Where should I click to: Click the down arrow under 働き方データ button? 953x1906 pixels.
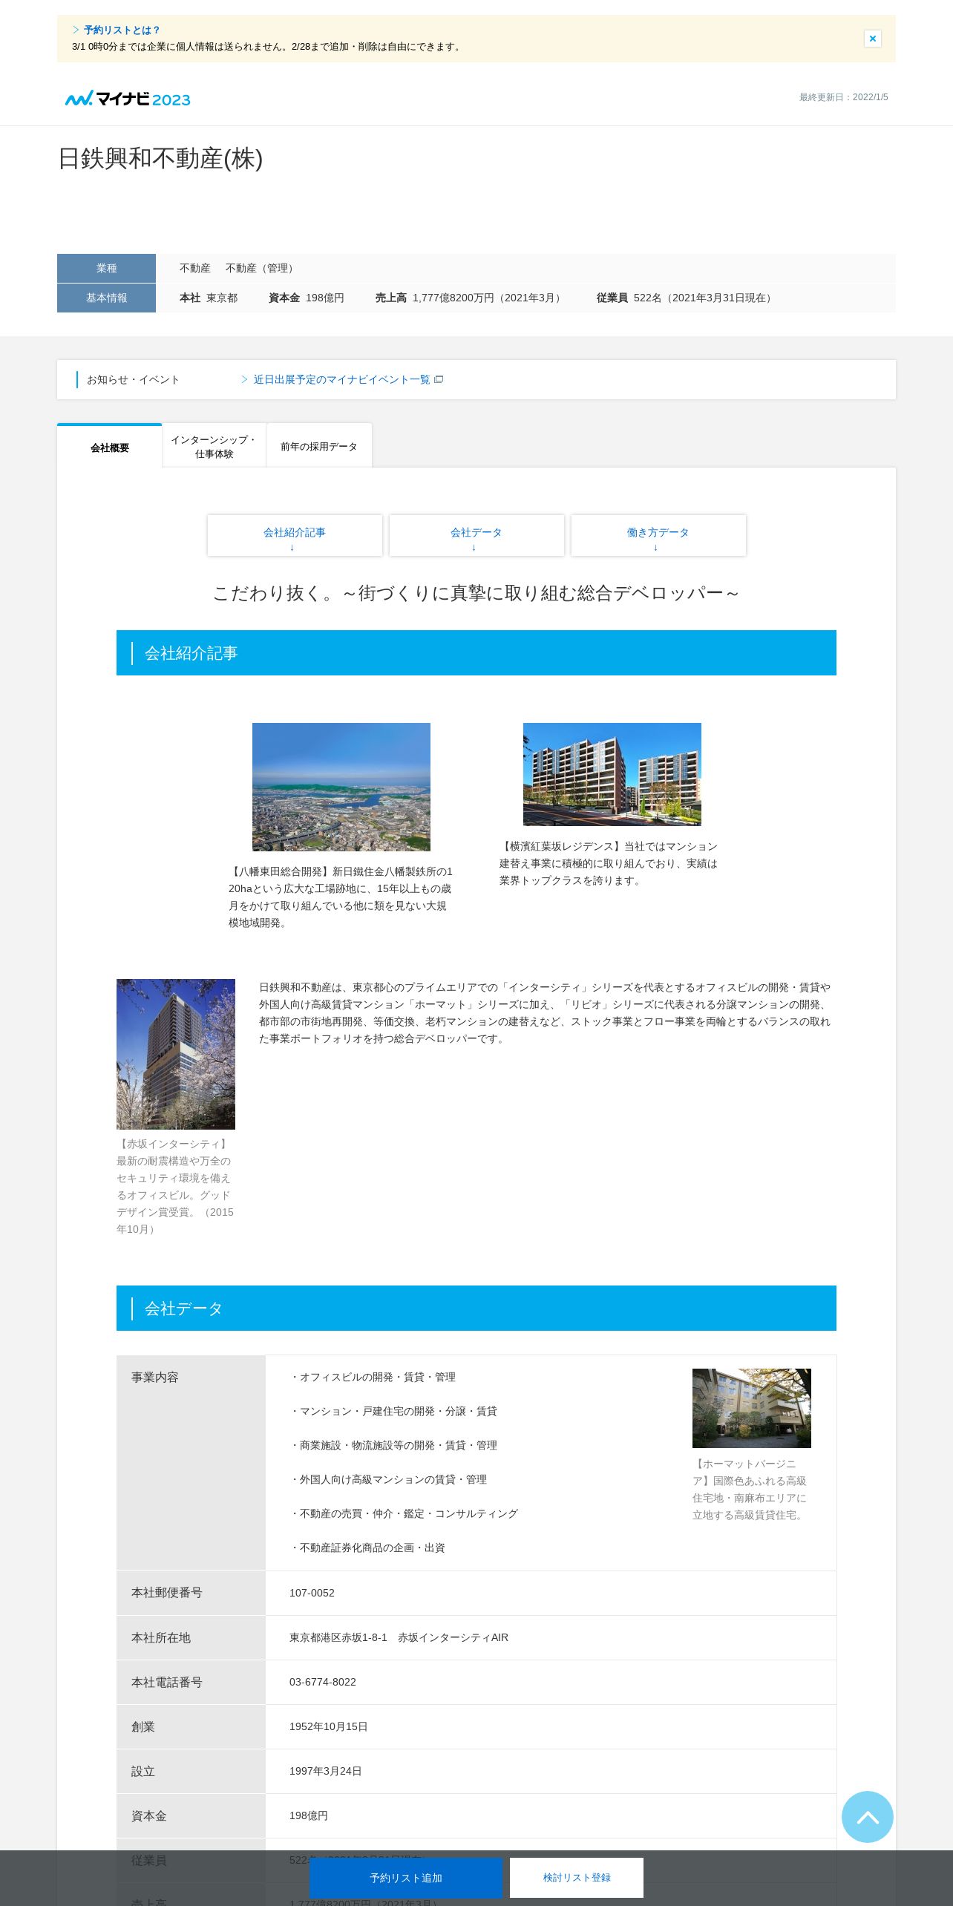pos(655,548)
